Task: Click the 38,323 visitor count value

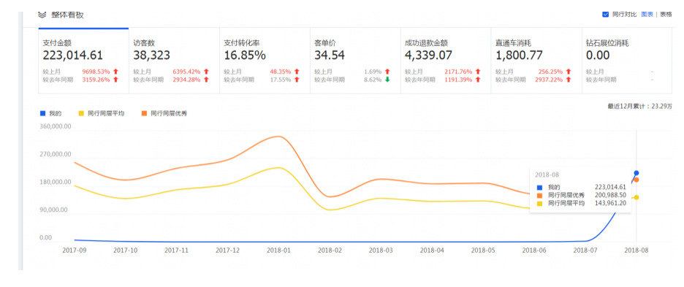Action: (x=151, y=56)
